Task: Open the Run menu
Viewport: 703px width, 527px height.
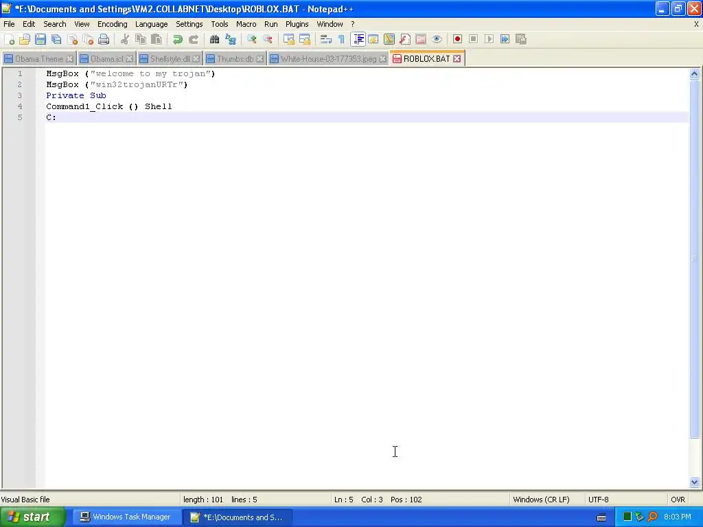Action: click(x=270, y=24)
